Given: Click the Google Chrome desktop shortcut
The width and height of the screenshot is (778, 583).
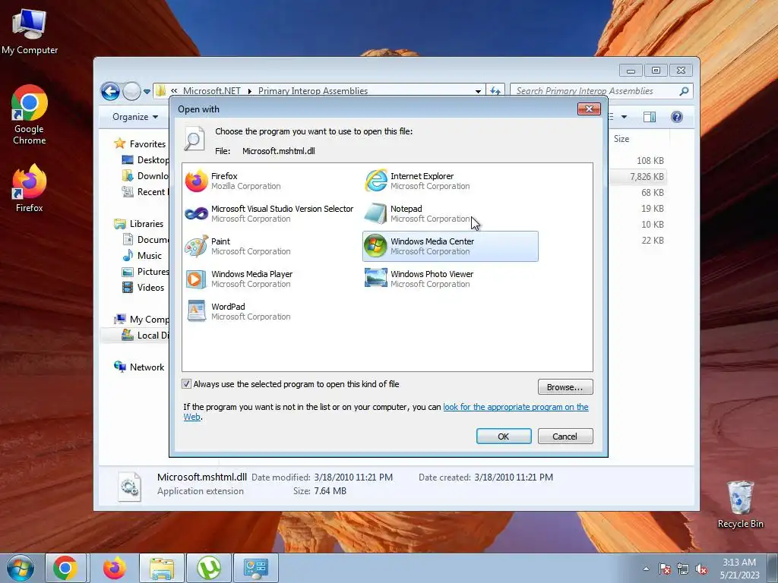Looking at the screenshot, I should coord(30,115).
